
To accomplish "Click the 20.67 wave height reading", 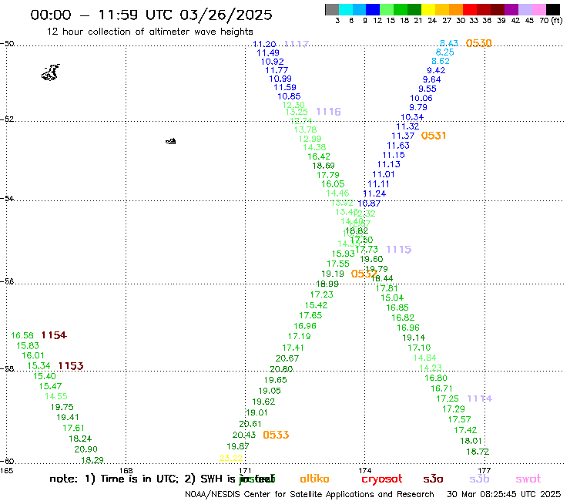I will (287, 358).
